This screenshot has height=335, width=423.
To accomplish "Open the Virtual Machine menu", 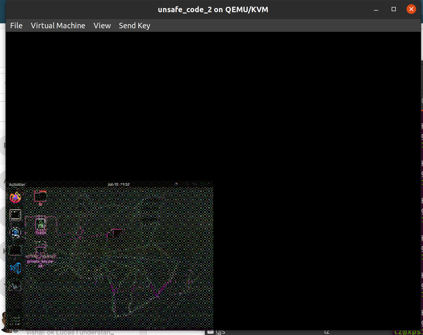I will pyautogui.click(x=58, y=26).
